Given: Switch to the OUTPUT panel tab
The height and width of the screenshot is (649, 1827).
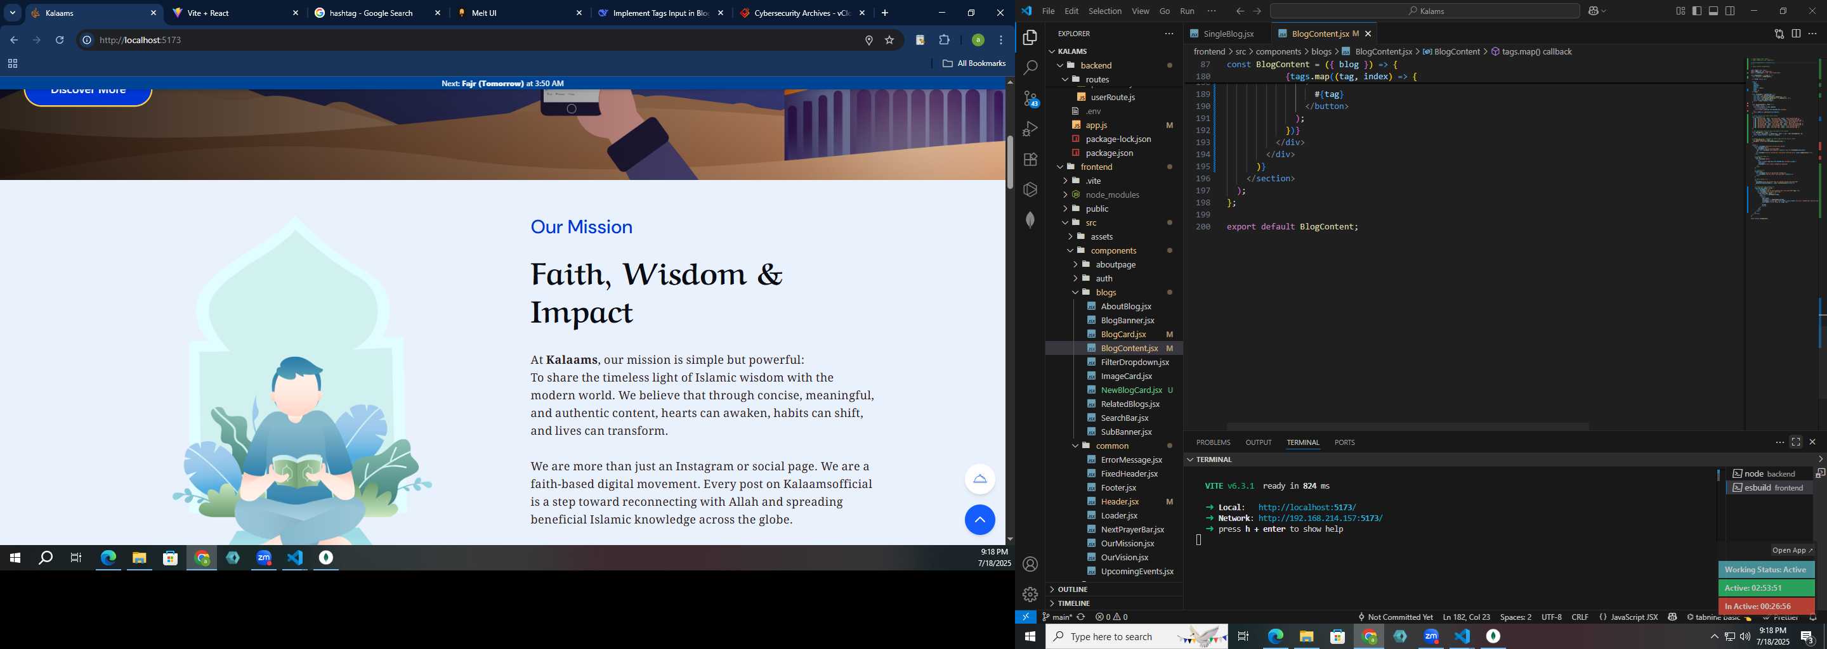Looking at the screenshot, I should pos(1259,443).
